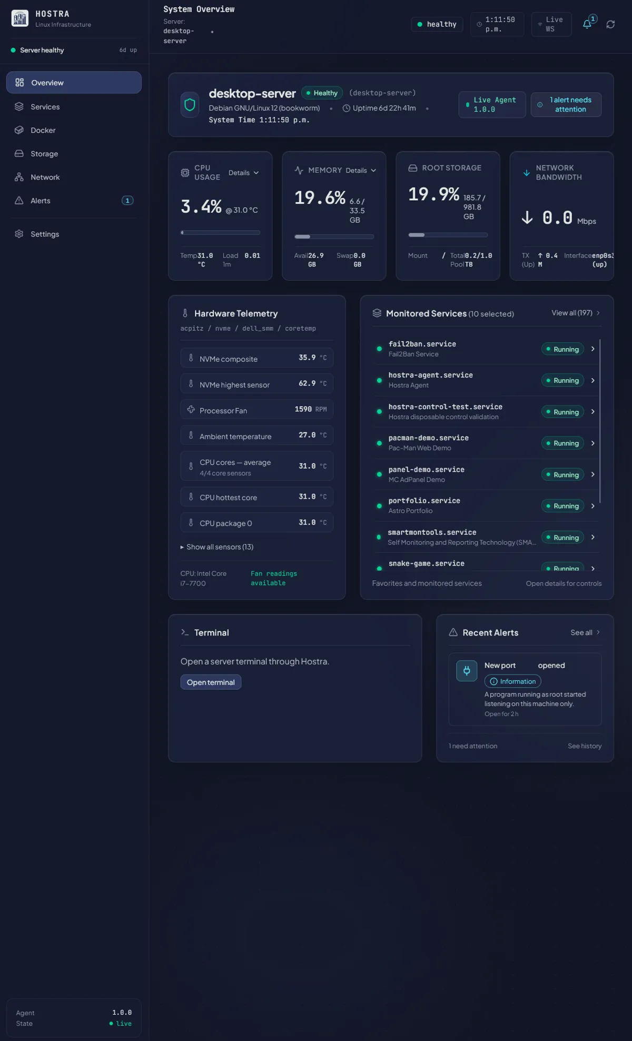This screenshot has width=632, height=1041.
Task: Click the Live WS indicator
Action: tap(551, 24)
